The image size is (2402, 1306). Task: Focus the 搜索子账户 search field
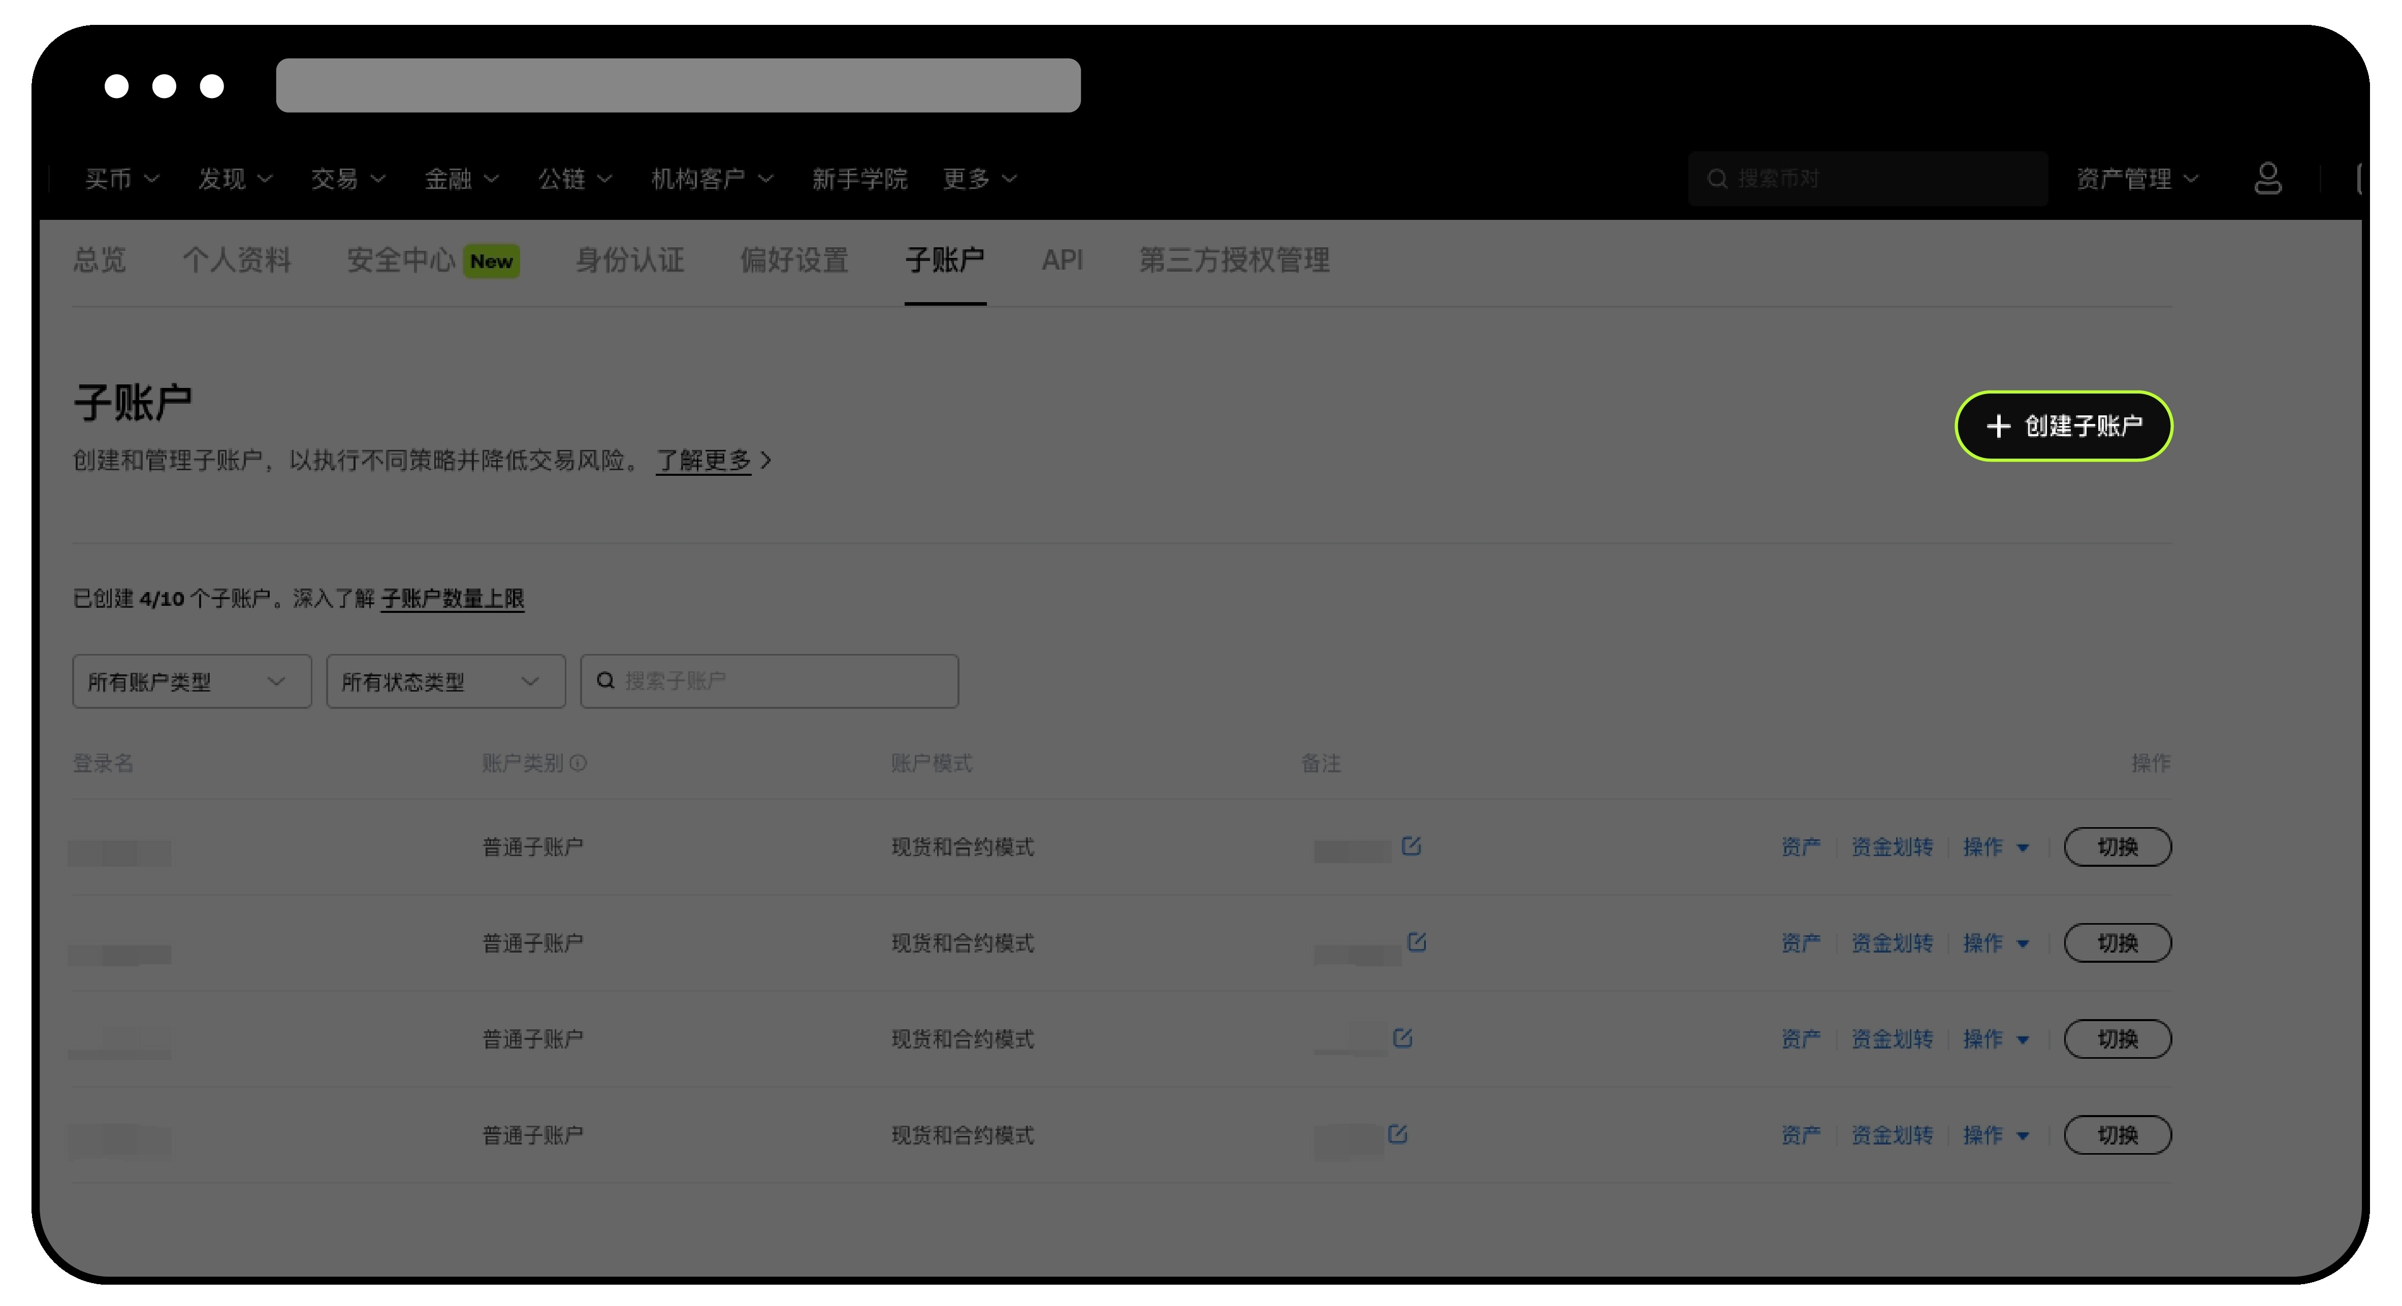point(770,681)
